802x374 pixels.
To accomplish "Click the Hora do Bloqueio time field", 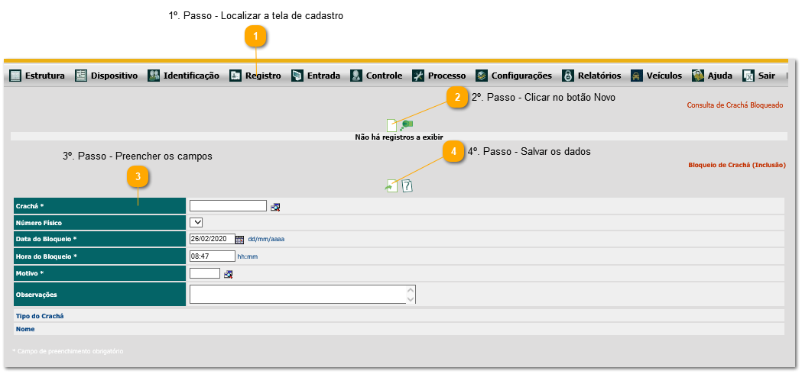I will (x=213, y=256).
